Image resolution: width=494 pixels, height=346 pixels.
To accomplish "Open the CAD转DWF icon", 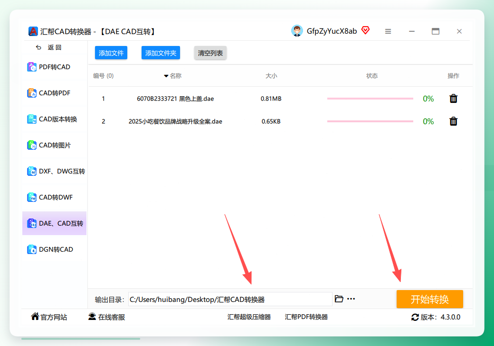I will click(32, 197).
